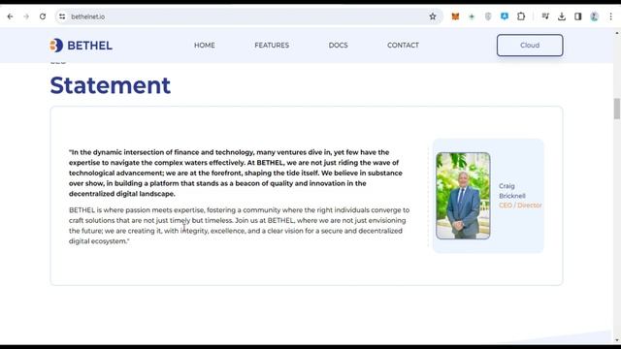This screenshot has width=621, height=349.
Task: Click the page vertical scrollbar thumb
Action: point(617,109)
